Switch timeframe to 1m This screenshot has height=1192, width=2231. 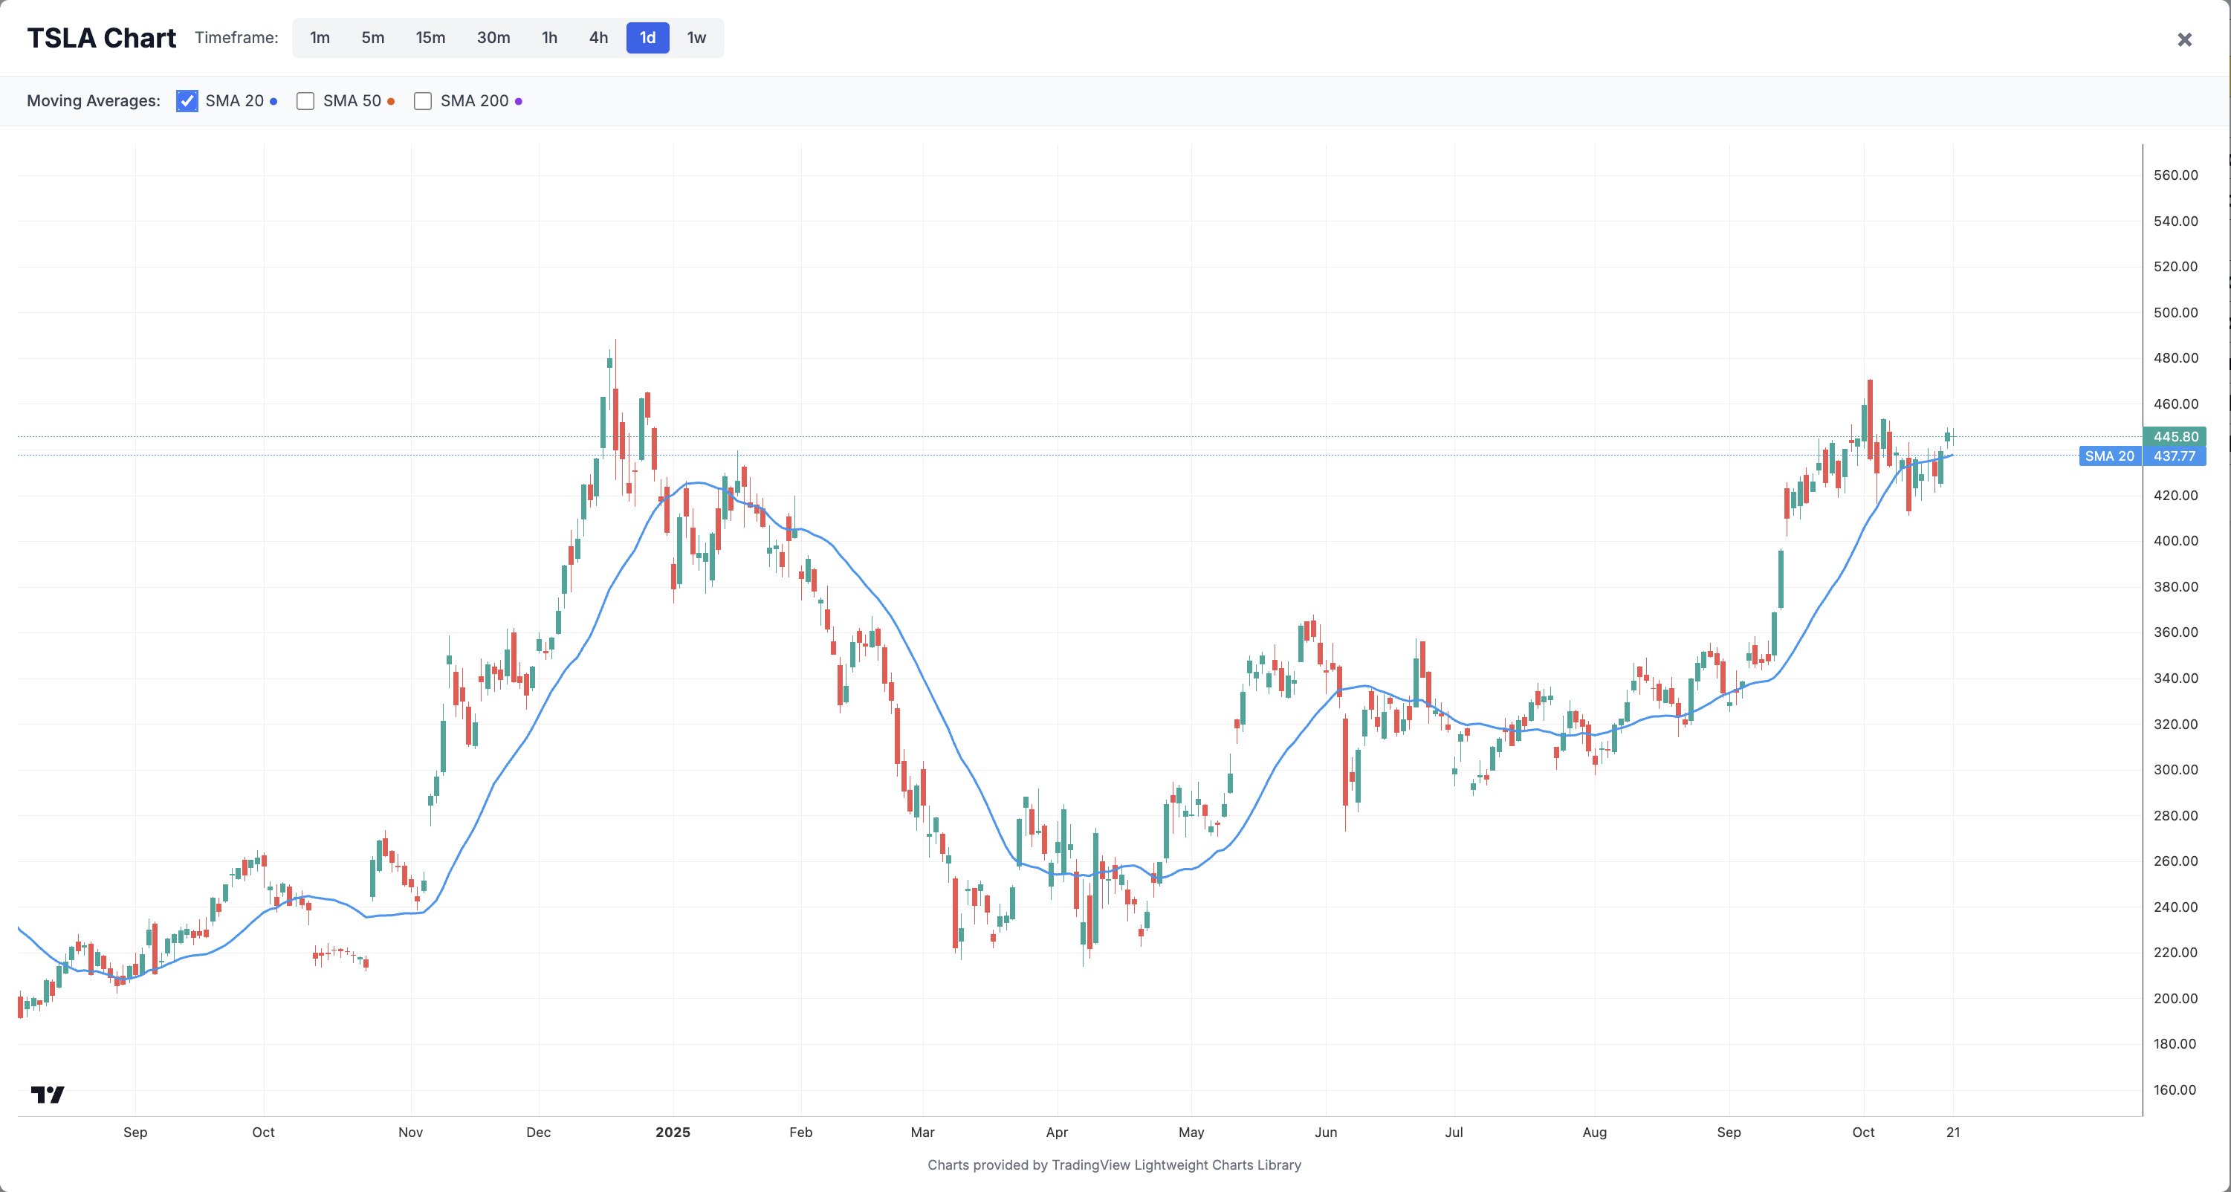pos(320,38)
